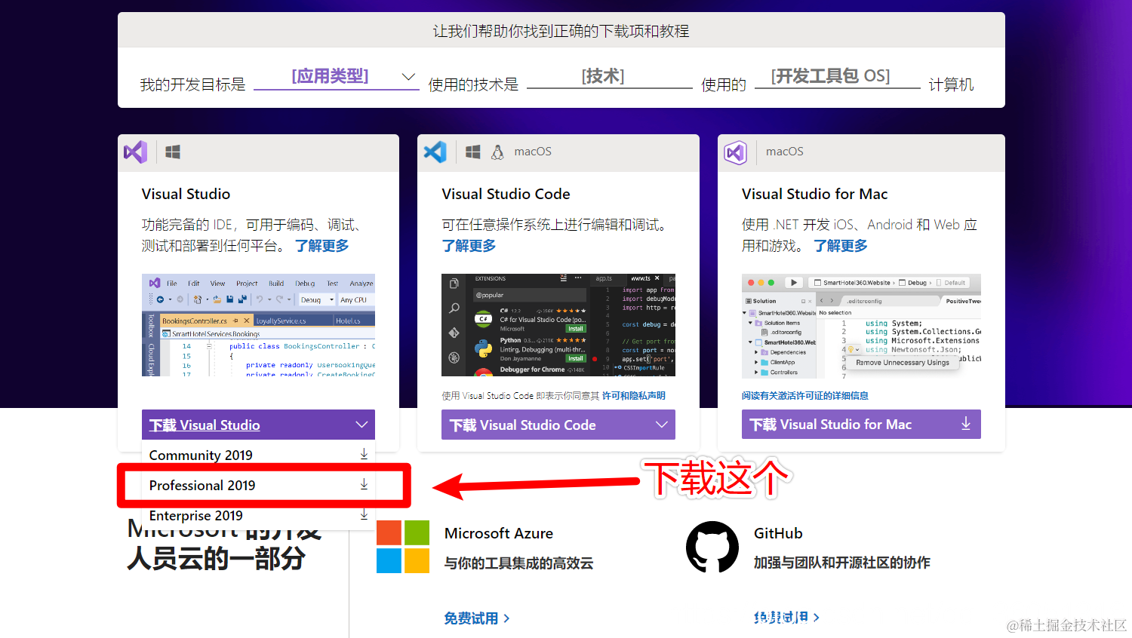
Task: Click the GitHub logo icon
Action: [711, 546]
